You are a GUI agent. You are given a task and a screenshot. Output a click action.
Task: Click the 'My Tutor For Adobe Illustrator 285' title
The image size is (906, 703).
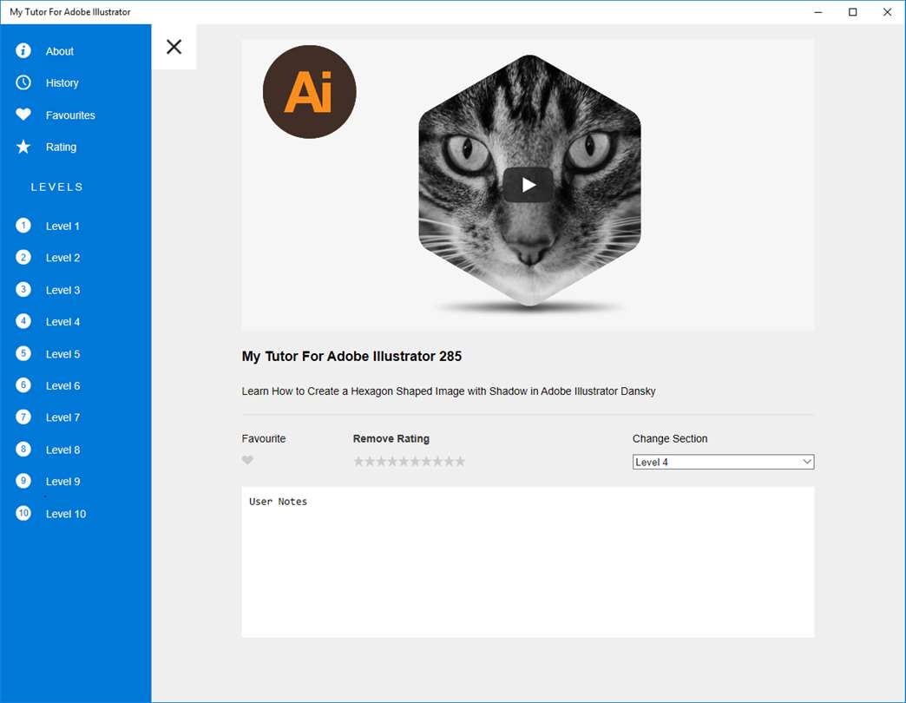pos(351,357)
